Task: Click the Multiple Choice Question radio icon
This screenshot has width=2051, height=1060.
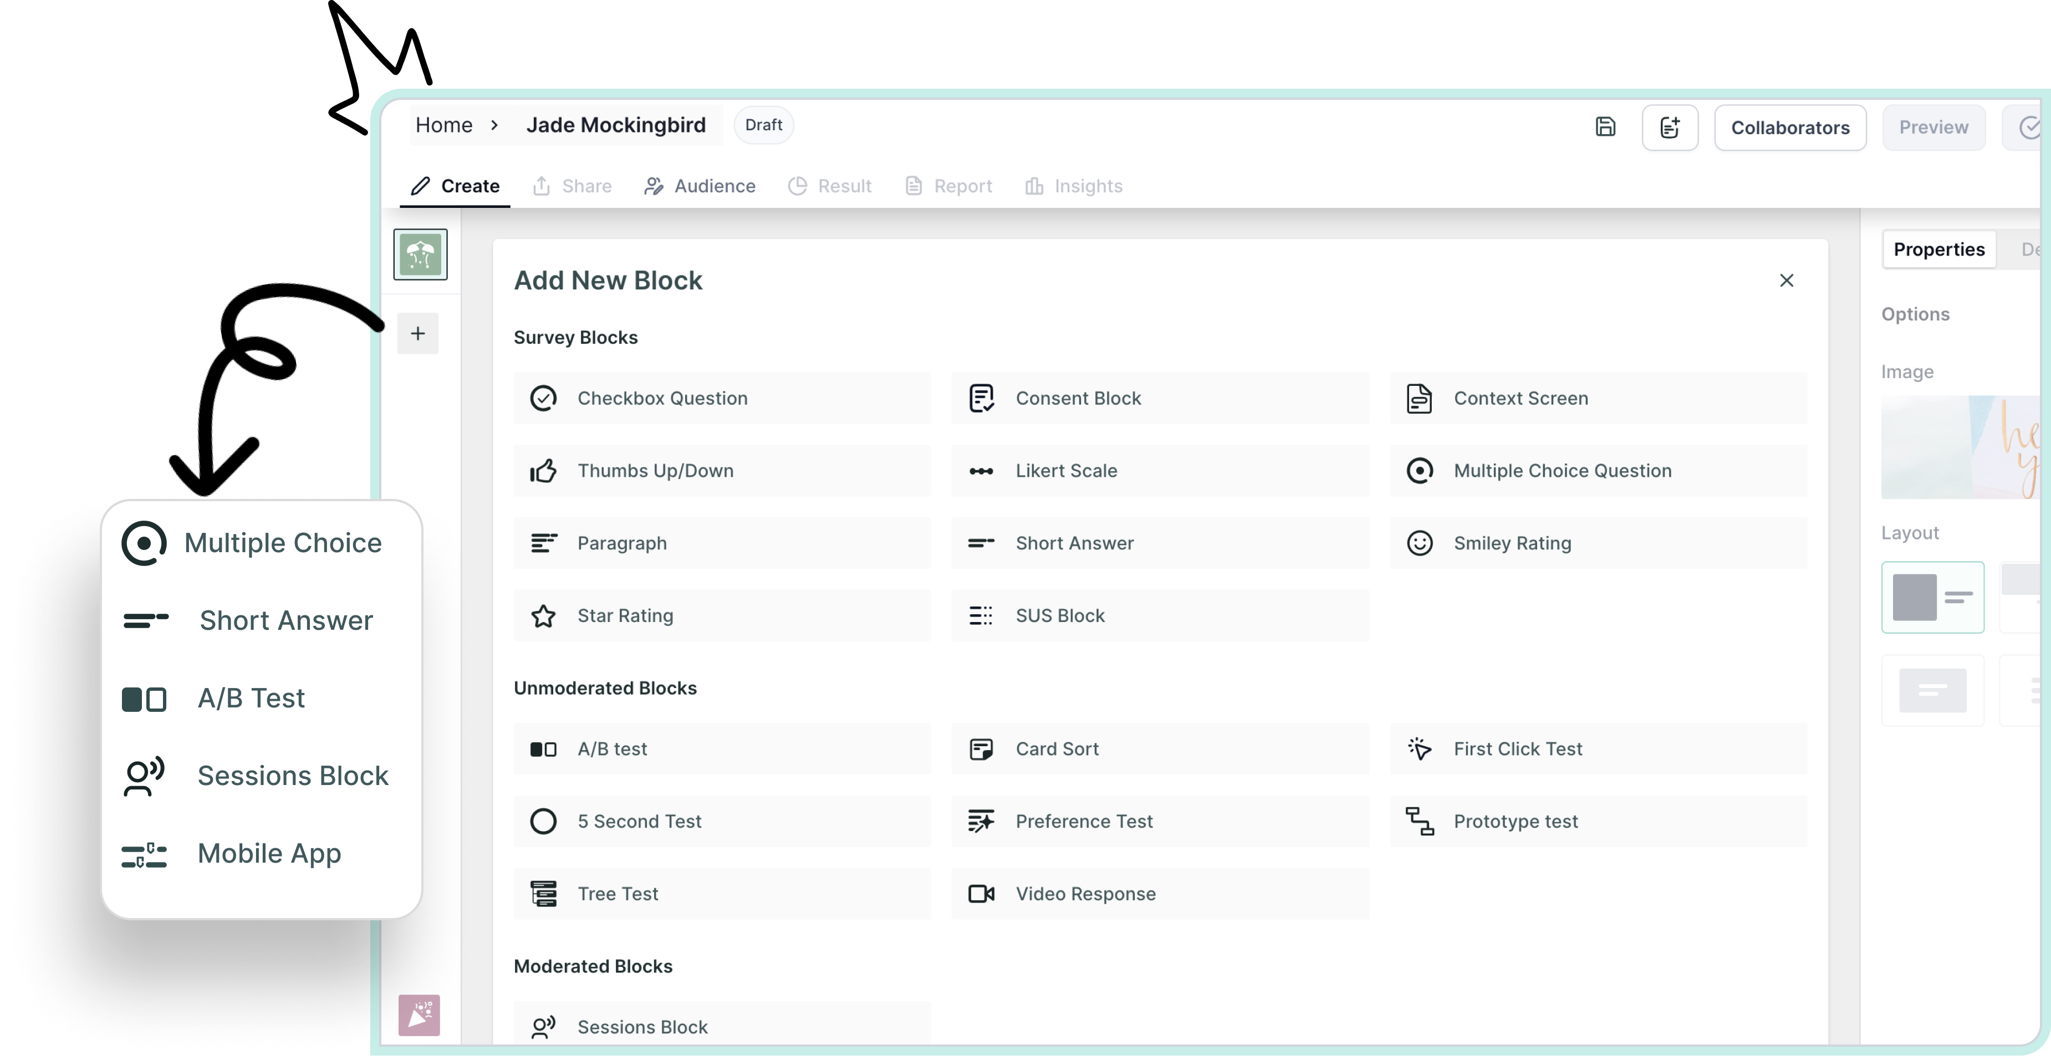Action: click(x=1419, y=471)
